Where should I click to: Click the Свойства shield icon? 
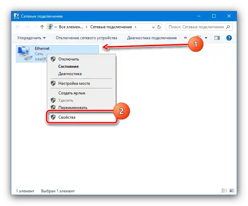coord(53,117)
